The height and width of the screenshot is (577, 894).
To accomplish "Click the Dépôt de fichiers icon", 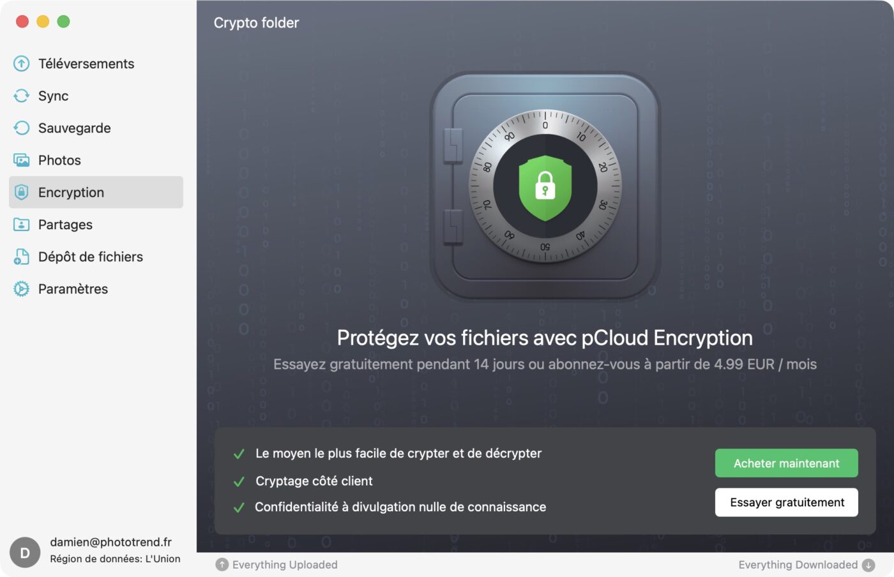I will (22, 257).
